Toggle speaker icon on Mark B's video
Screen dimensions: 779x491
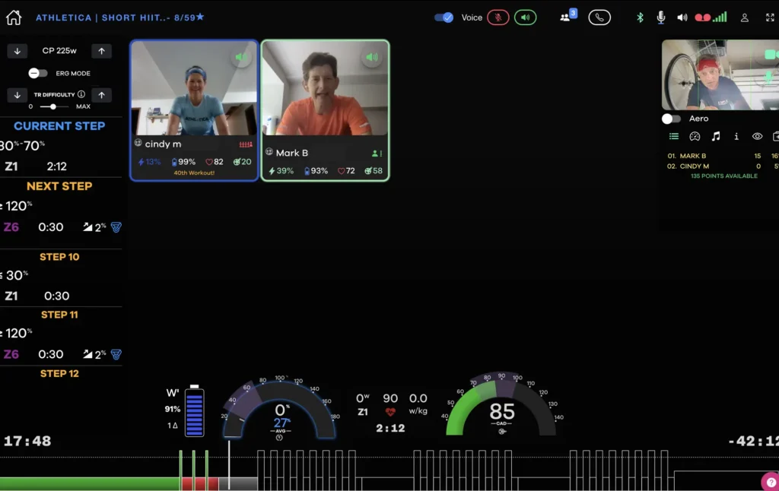point(371,57)
